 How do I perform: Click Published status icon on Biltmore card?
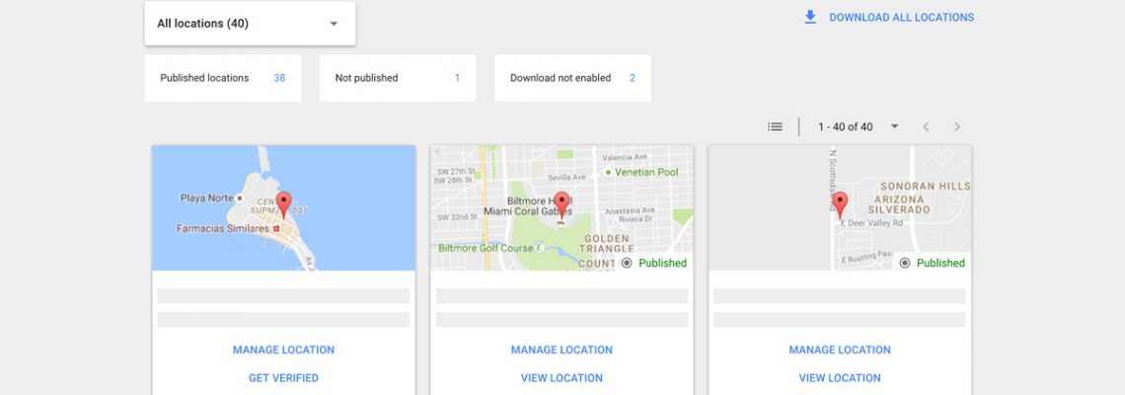(x=627, y=263)
